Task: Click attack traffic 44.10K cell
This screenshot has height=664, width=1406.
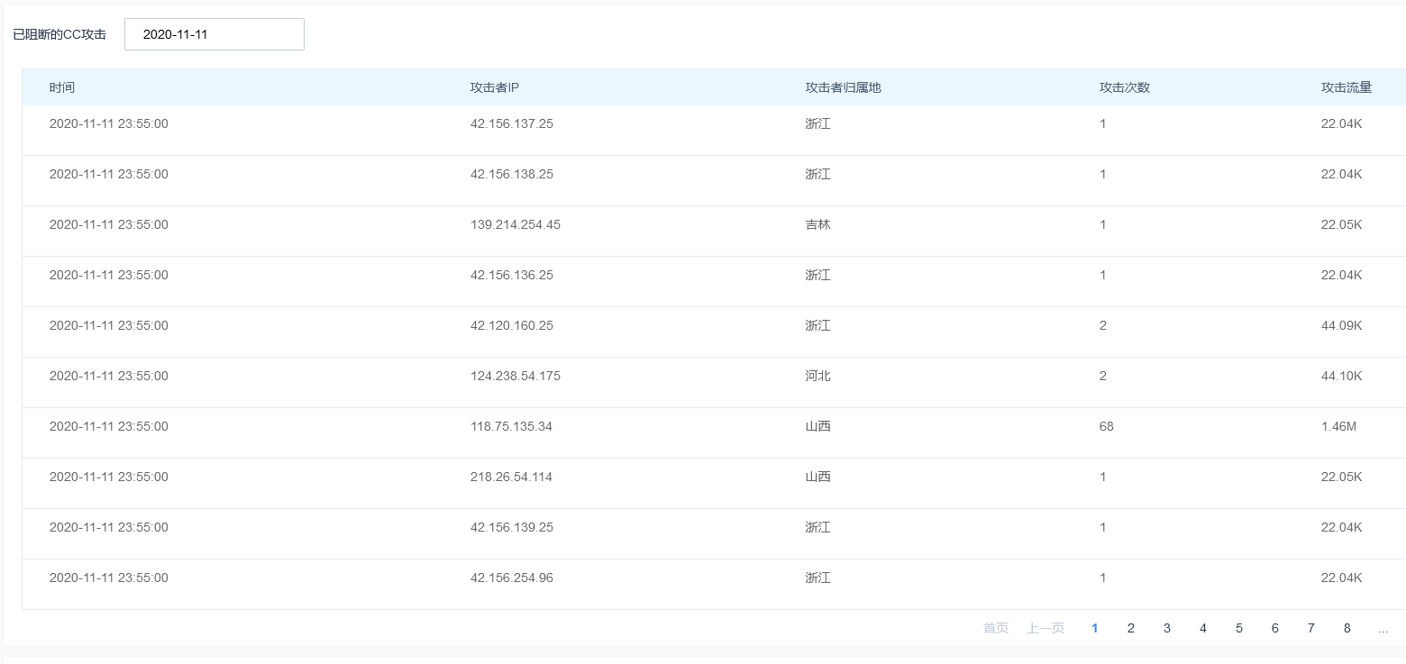Action: pyautogui.click(x=1342, y=376)
